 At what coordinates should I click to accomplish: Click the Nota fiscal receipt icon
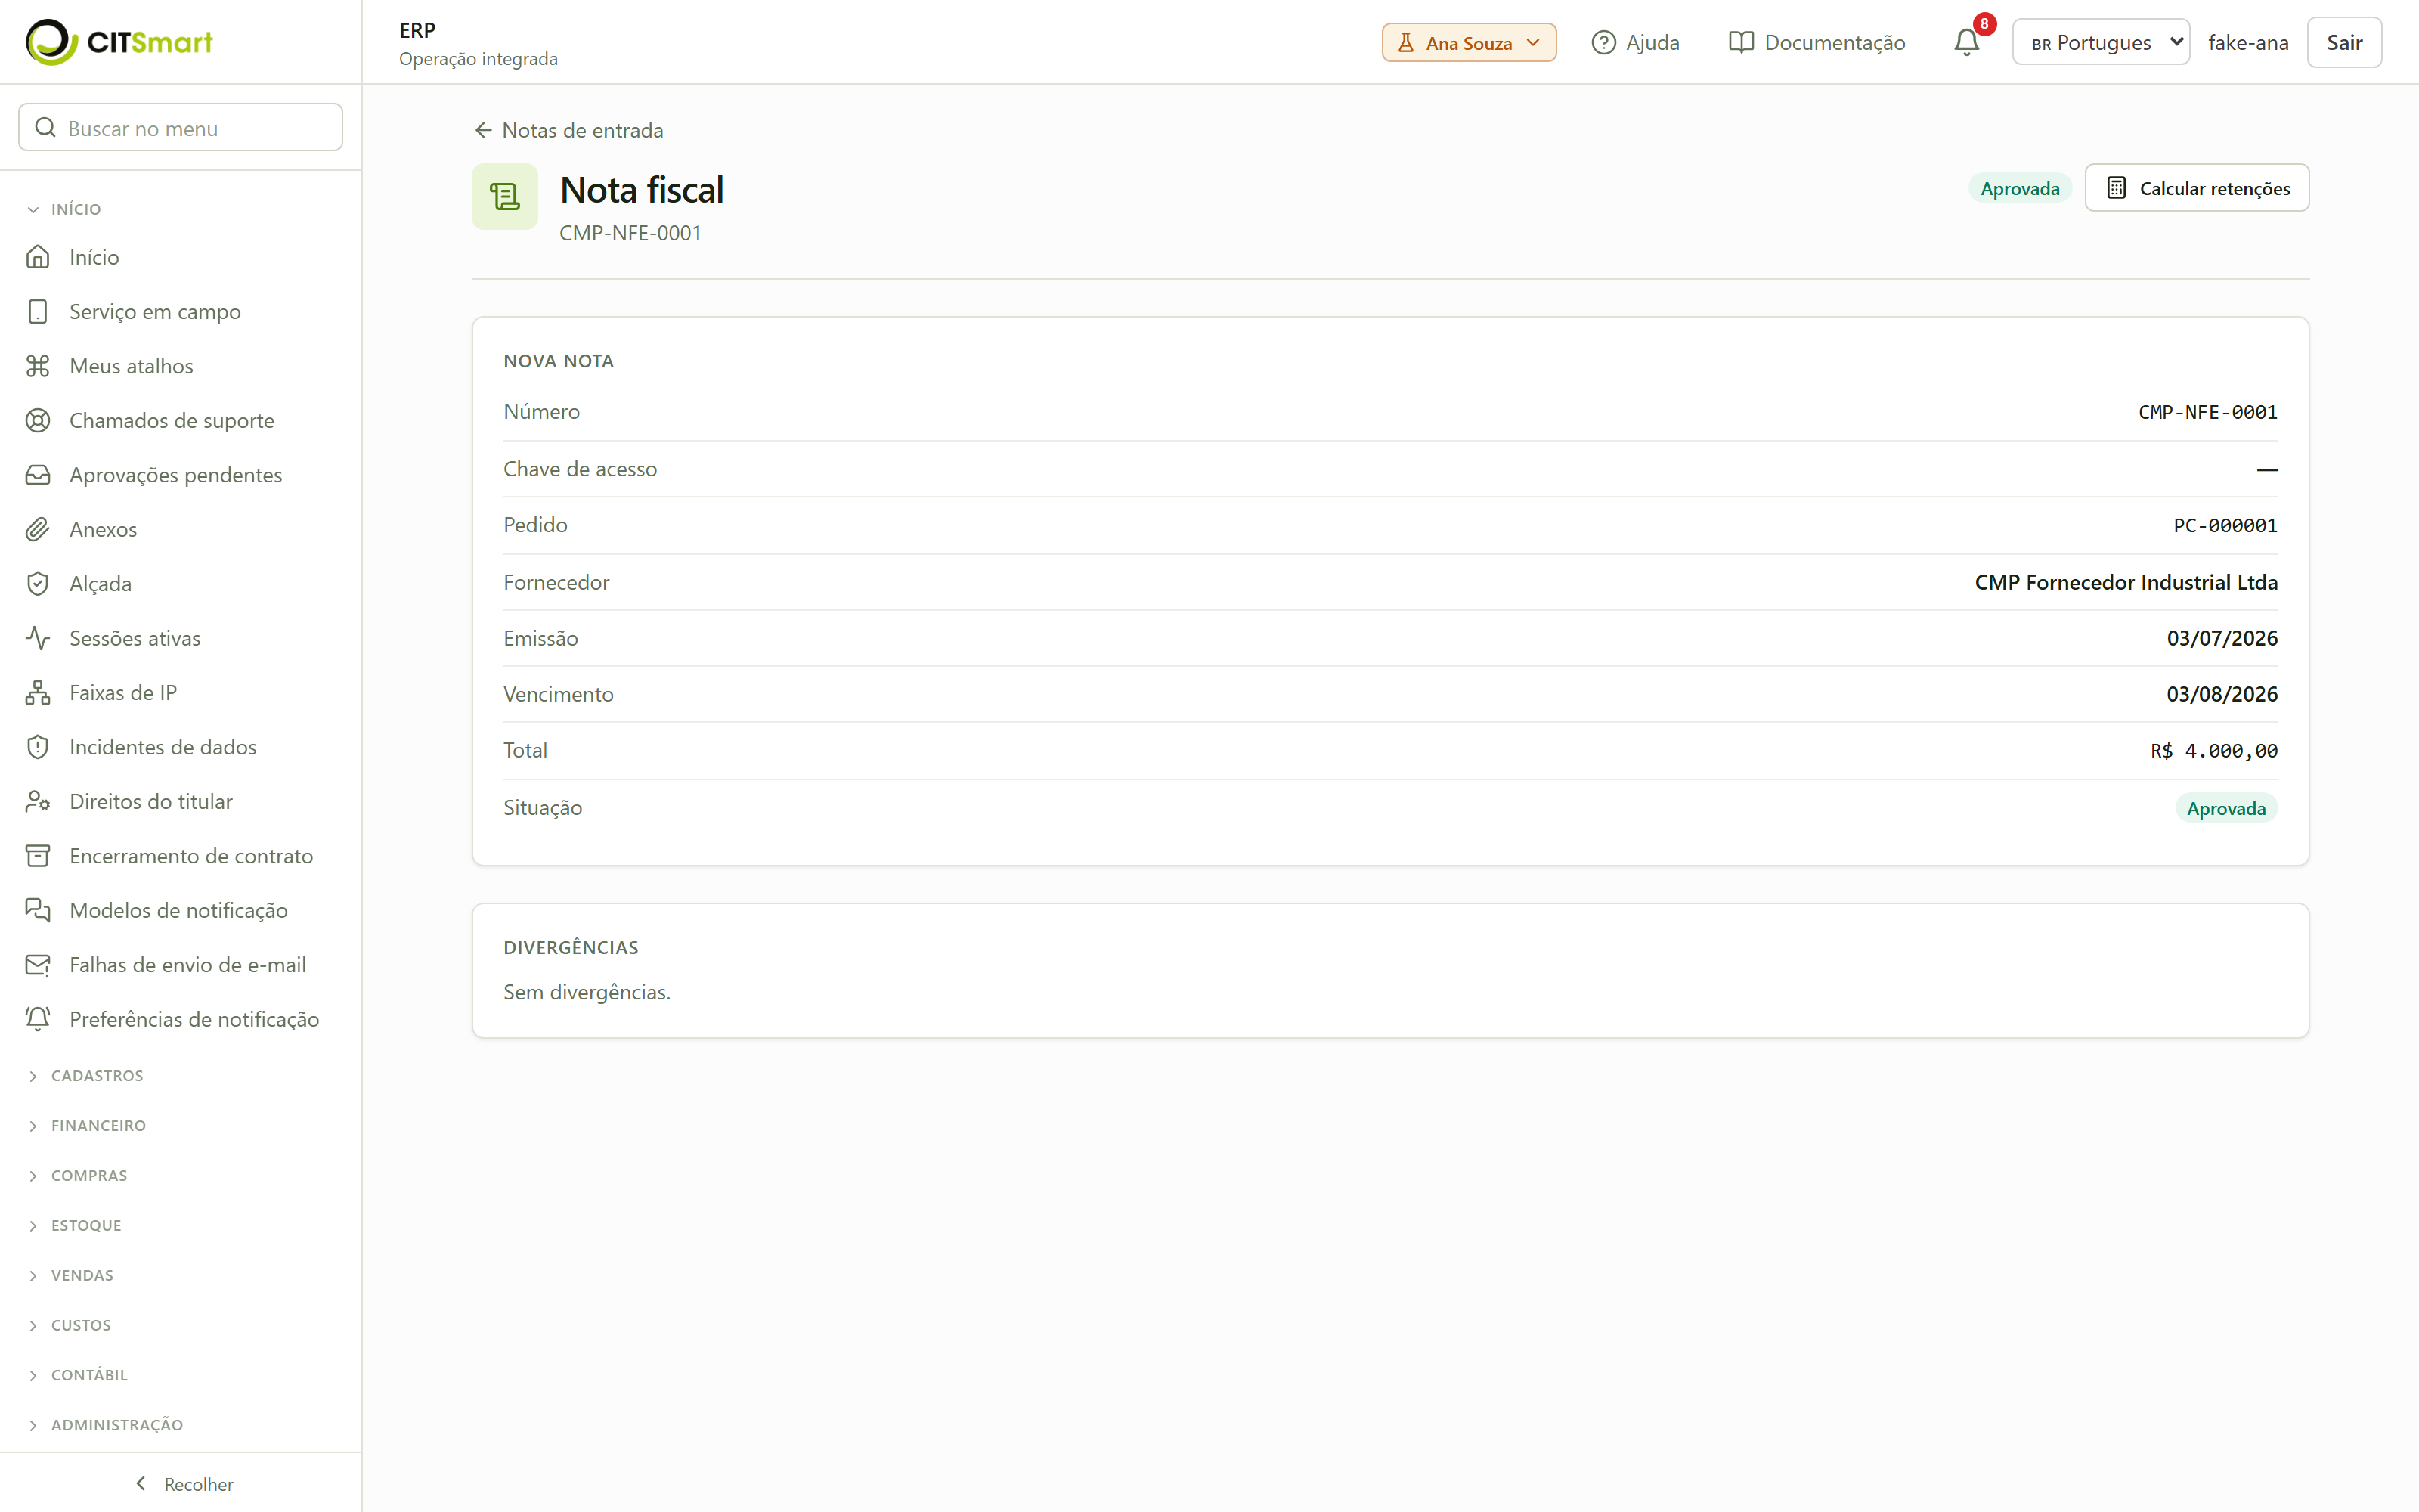505,197
